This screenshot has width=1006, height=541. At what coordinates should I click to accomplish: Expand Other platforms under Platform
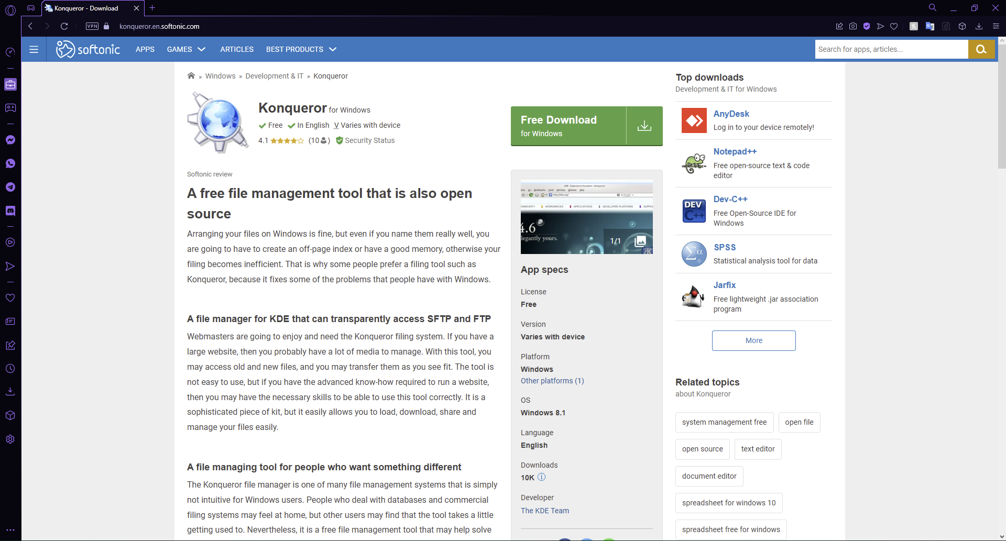[552, 381]
